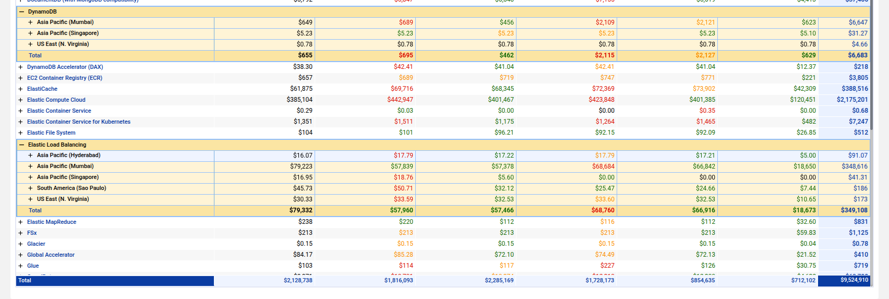889x299 pixels.
Task: Open the FSx service link
Action: (x=32, y=233)
